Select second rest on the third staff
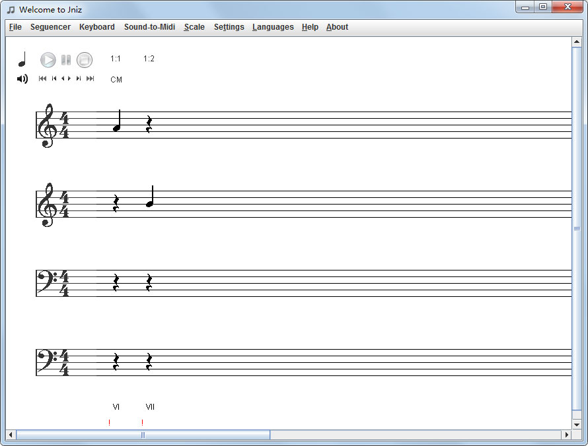The width and height of the screenshot is (588, 446). click(x=149, y=283)
